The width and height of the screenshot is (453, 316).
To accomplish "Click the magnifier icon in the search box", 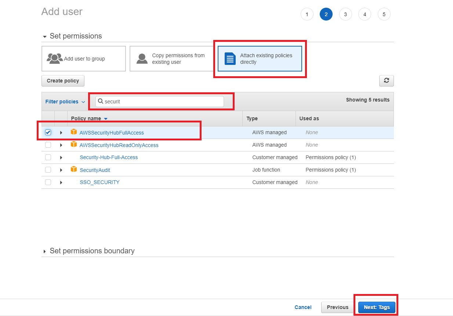I will (x=101, y=101).
